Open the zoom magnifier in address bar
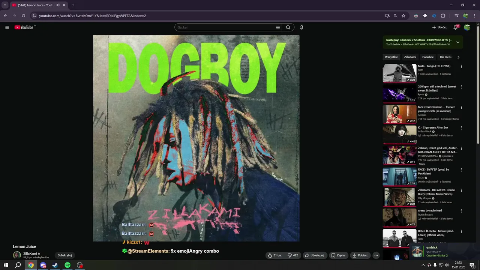The image size is (480, 270). click(395, 16)
